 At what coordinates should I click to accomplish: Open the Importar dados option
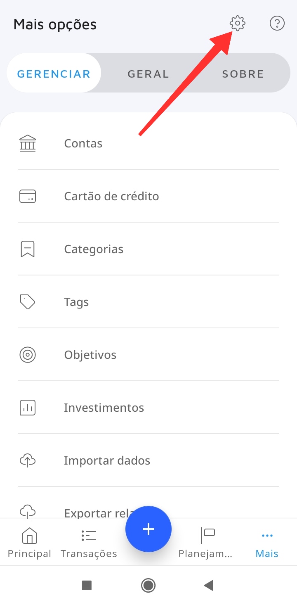coord(107,460)
